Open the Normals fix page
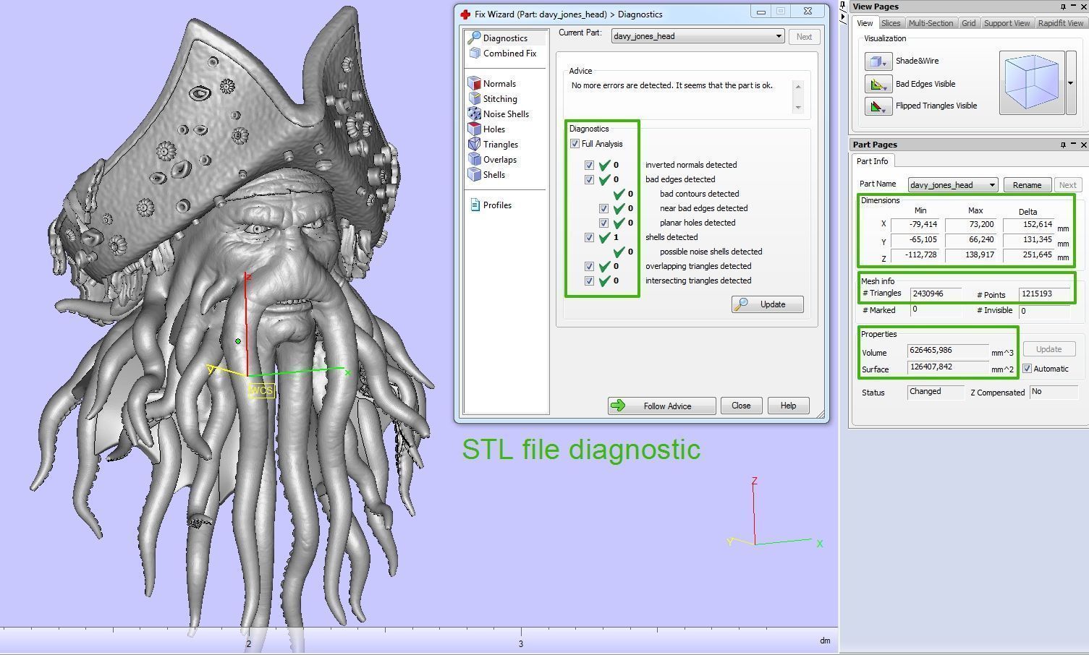1089x655 pixels. click(x=492, y=83)
